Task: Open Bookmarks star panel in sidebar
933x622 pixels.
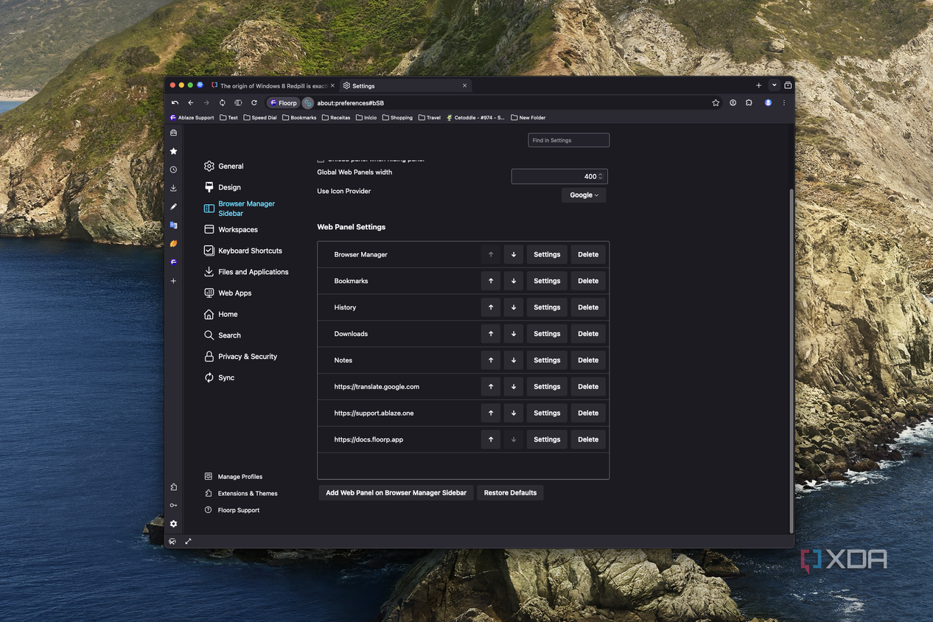Action: coord(173,151)
